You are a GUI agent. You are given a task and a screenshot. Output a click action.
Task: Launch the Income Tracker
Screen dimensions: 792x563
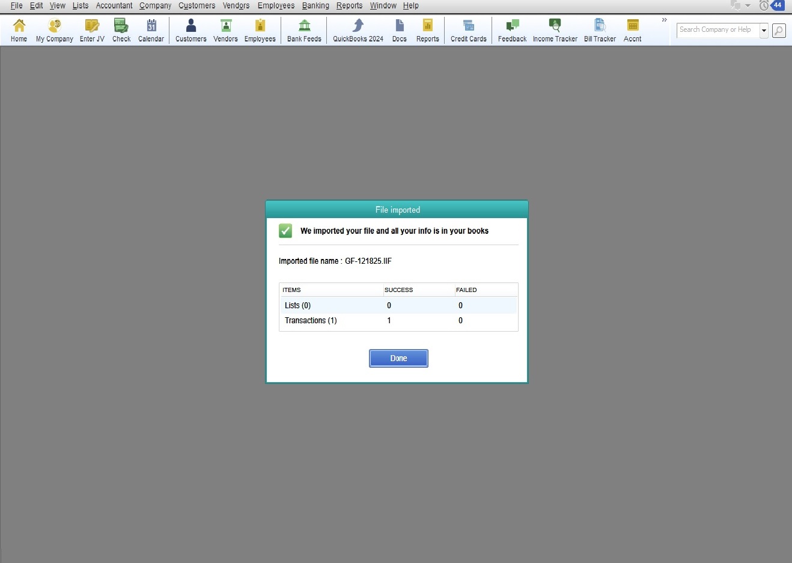click(555, 30)
